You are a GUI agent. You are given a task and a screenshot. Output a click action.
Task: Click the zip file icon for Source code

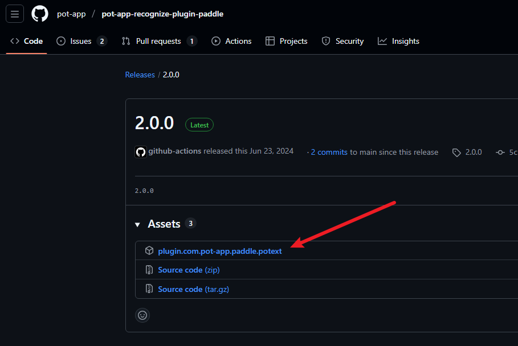[x=149, y=270]
